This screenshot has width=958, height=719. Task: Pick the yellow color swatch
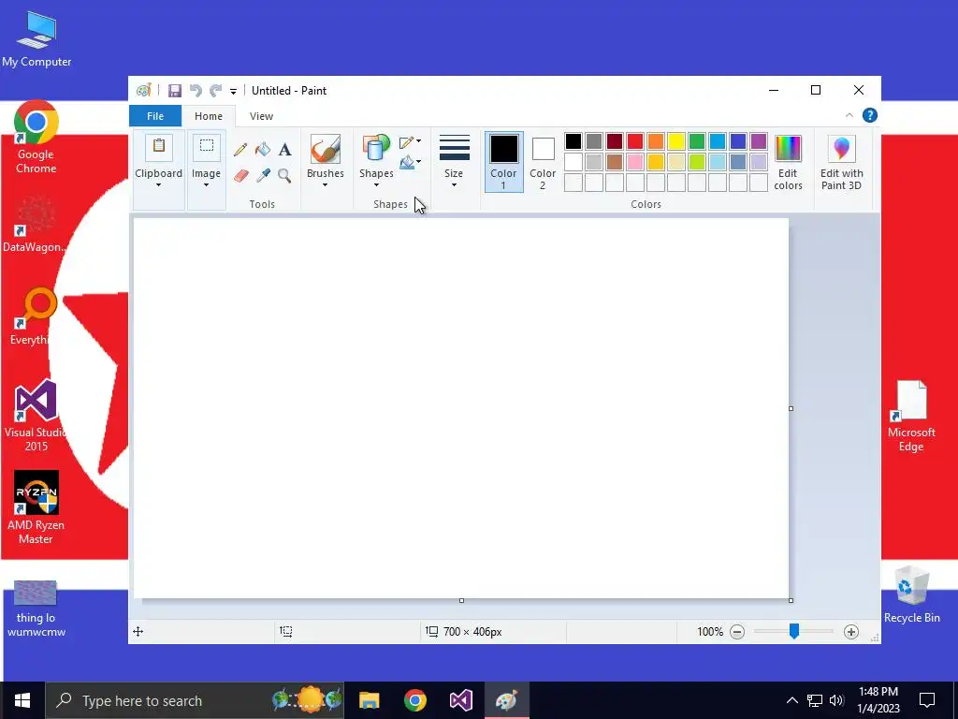pos(676,141)
